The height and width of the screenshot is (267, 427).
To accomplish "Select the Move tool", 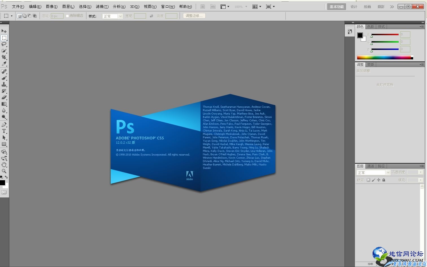I will pyautogui.click(x=4, y=31).
